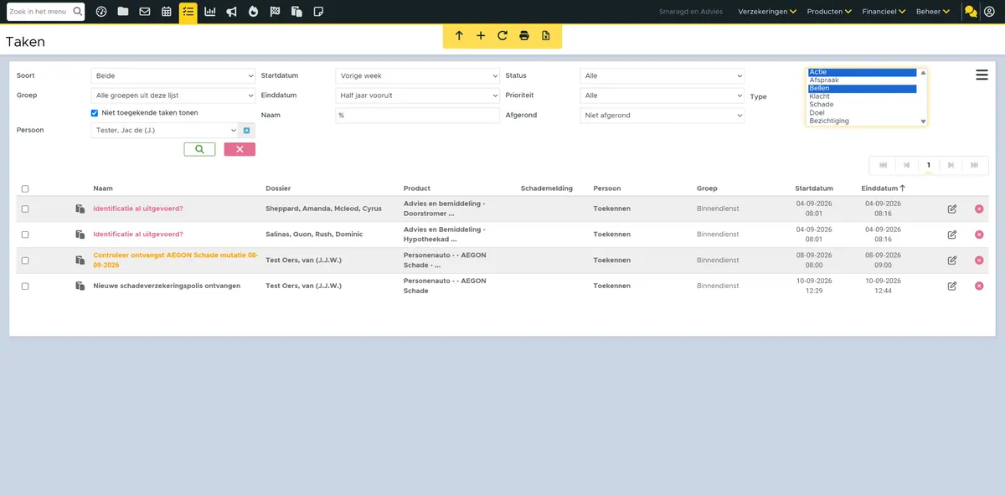
Task: Open the Groep dropdown
Action: pyautogui.click(x=173, y=95)
